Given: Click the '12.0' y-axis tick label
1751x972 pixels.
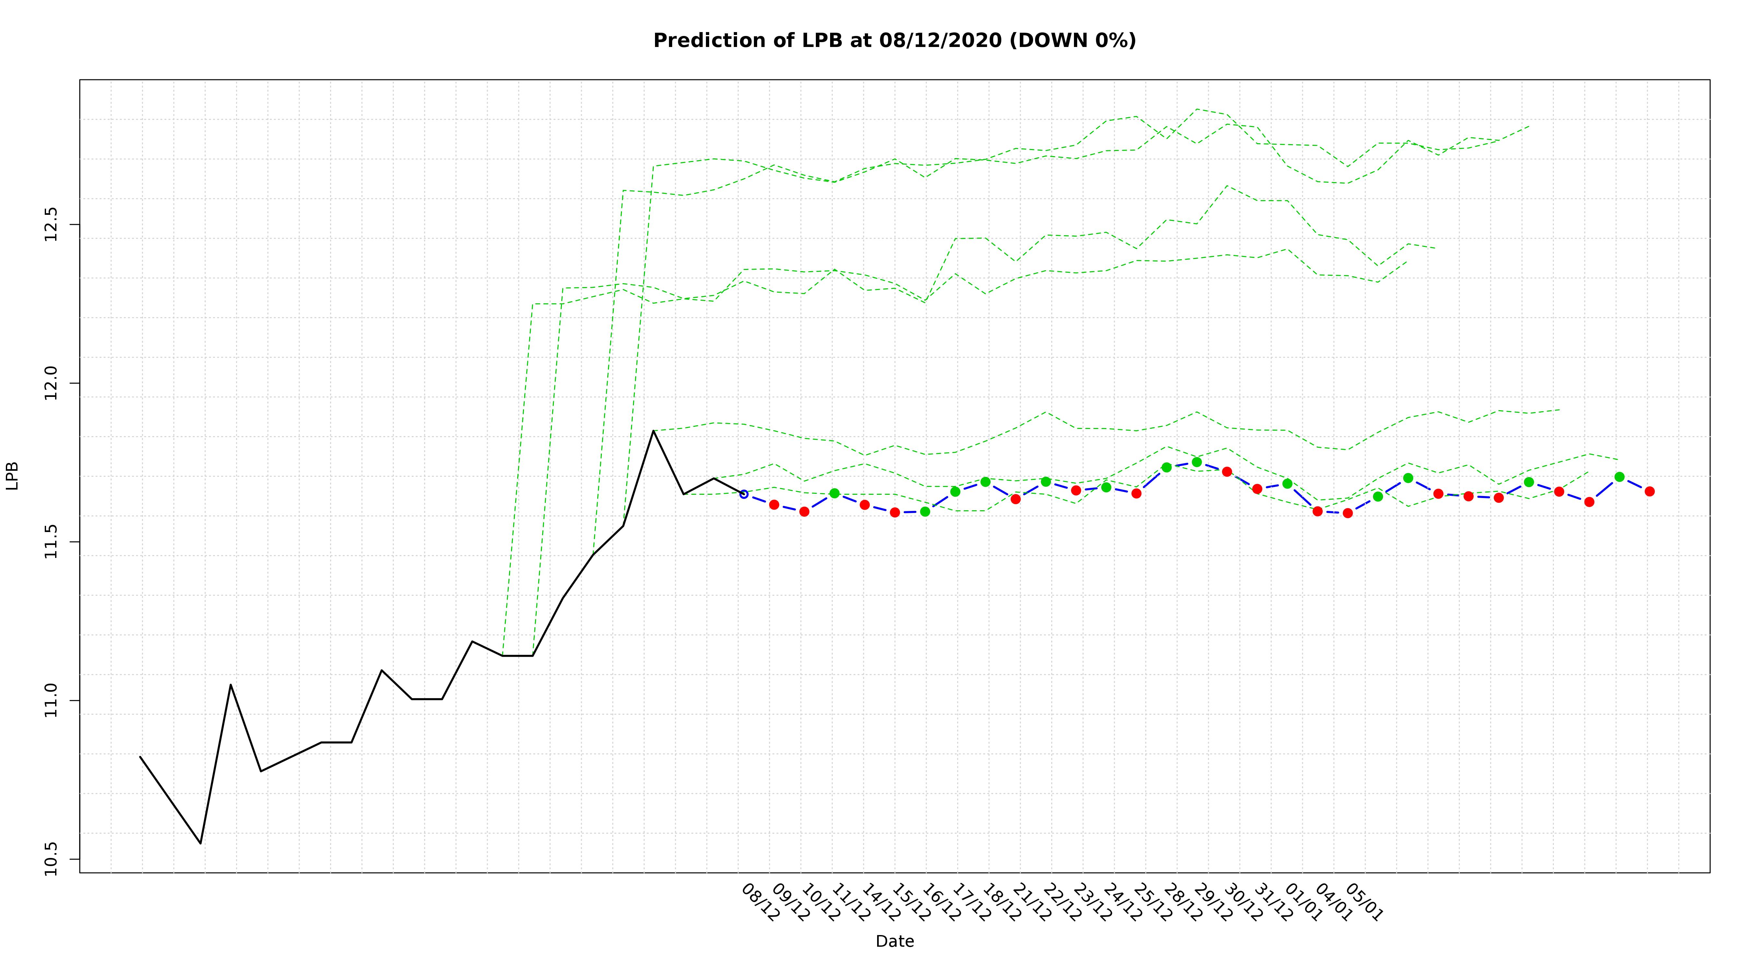Looking at the screenshot, I should coord(51,383).
